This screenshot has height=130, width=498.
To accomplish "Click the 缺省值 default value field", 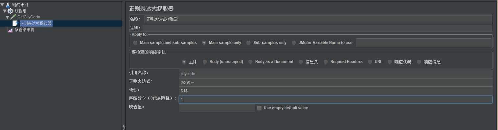I will 217,108.
